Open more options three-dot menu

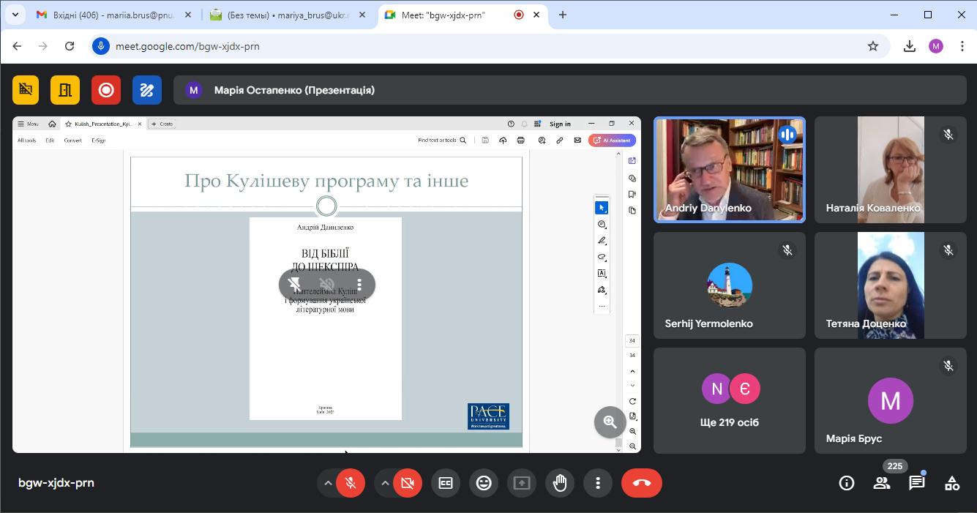[x=598, y=483]
